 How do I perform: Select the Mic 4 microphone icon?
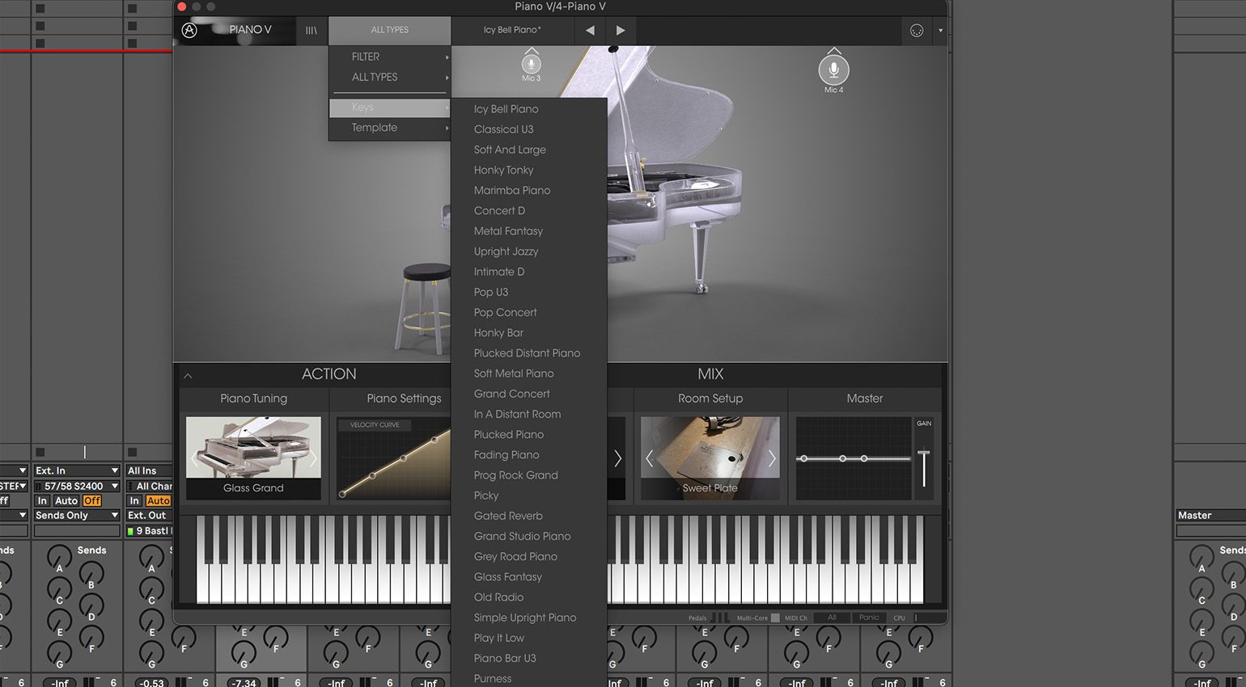(833, 70)
